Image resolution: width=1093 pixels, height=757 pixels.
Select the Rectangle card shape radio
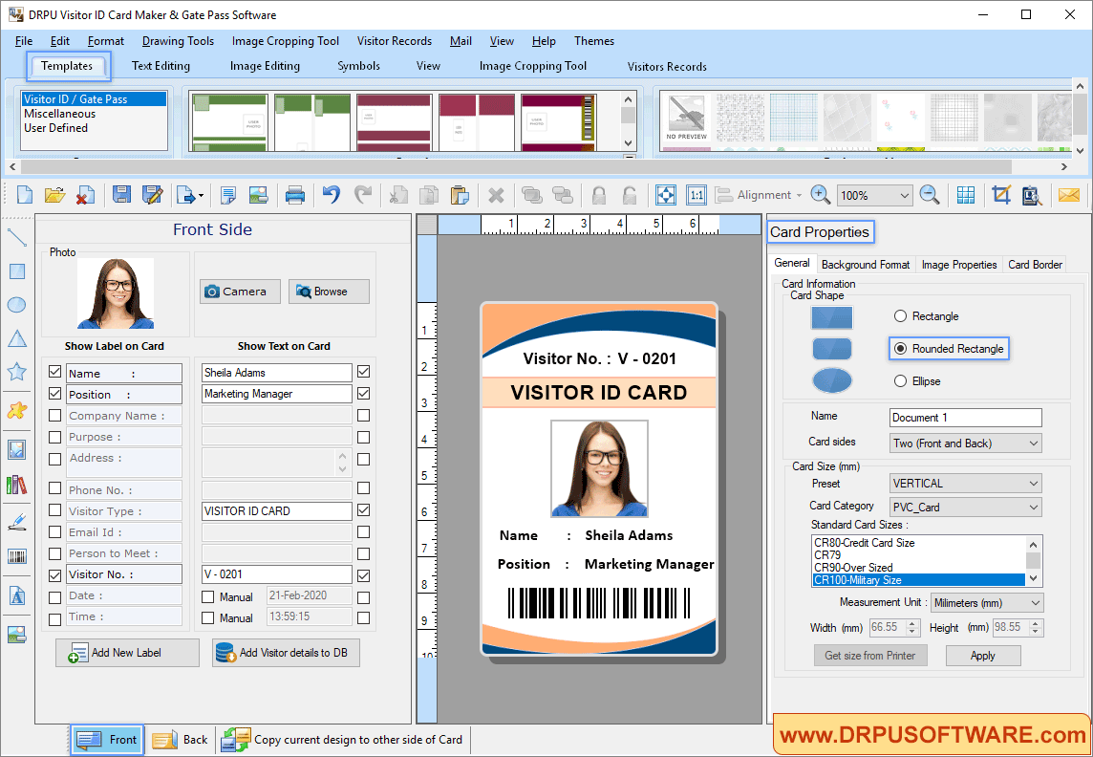click(x=900, y=315)
